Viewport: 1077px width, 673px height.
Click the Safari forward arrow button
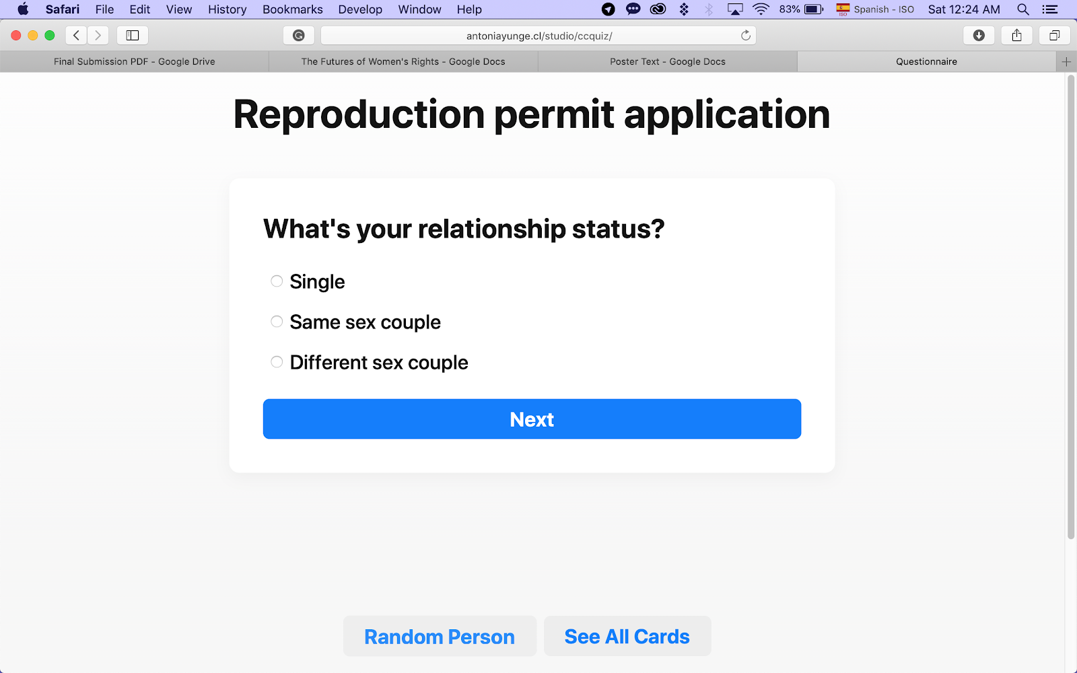pyautogui.click(x=98, y=36)
